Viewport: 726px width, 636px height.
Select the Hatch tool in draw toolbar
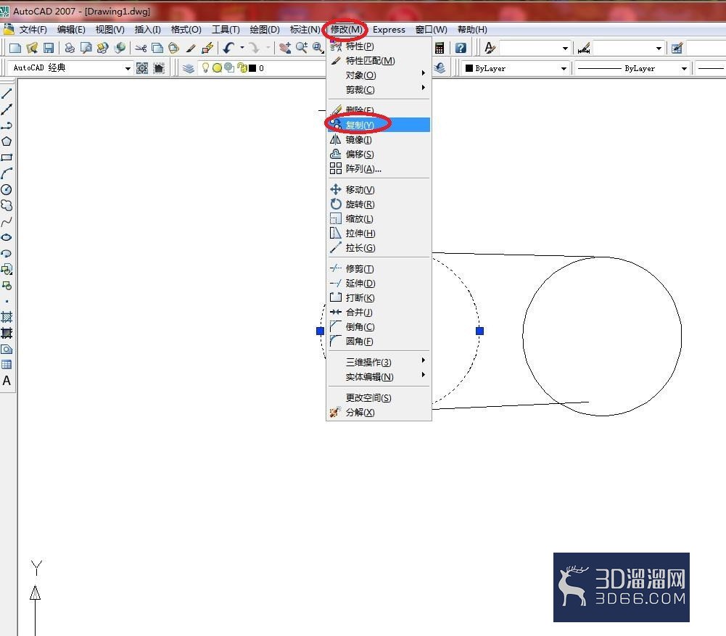pyautogui.click(x=7, y=317)
